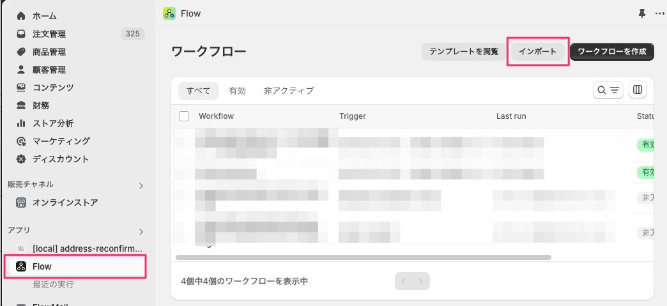Click the Customers person icon (顧客管理)
This screenshot has height=306, width=667.
(x=21, y=70)
